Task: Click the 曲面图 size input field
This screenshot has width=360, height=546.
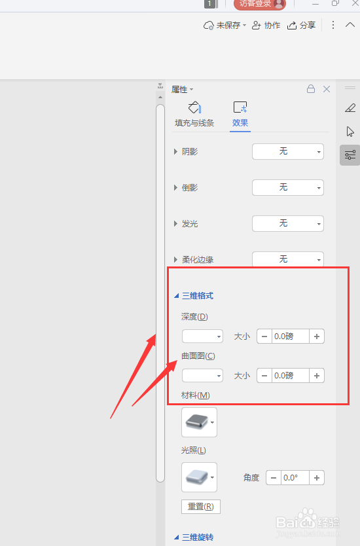Action: [x=291, y=376]
